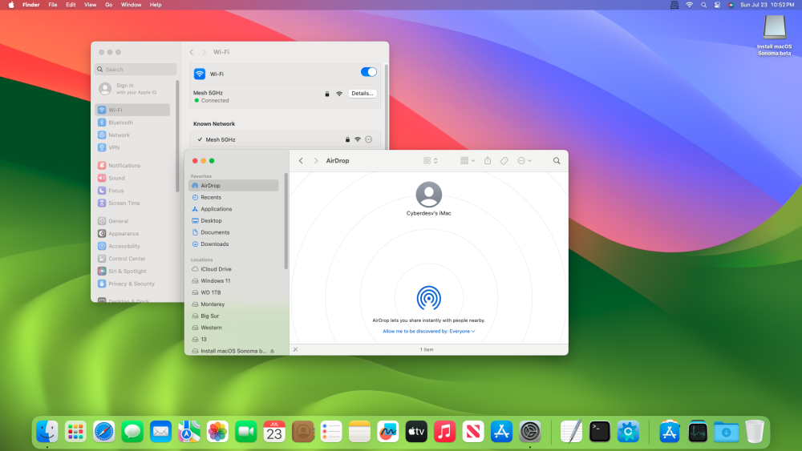Open News from the Dock
This screenshot has height=451, width=802.
(473, 432)
